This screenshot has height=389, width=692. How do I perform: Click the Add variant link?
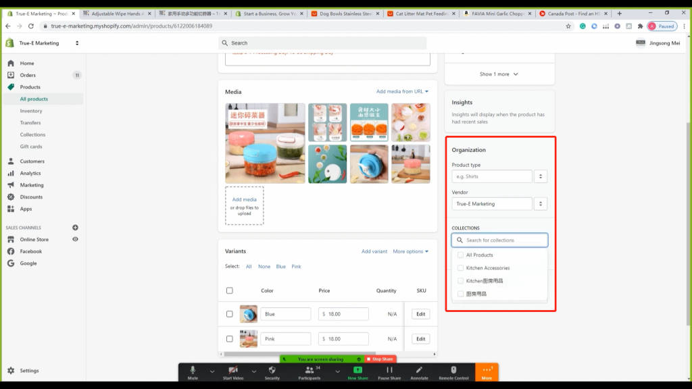[375, 251]
